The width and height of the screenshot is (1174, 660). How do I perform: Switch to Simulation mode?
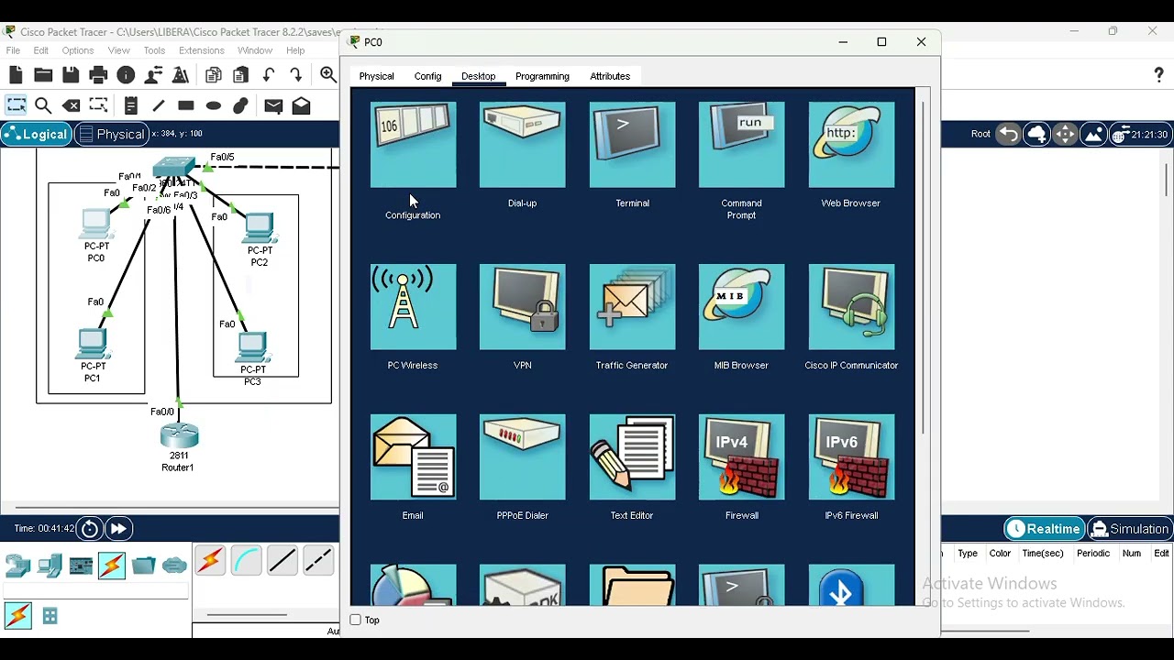1130,529
